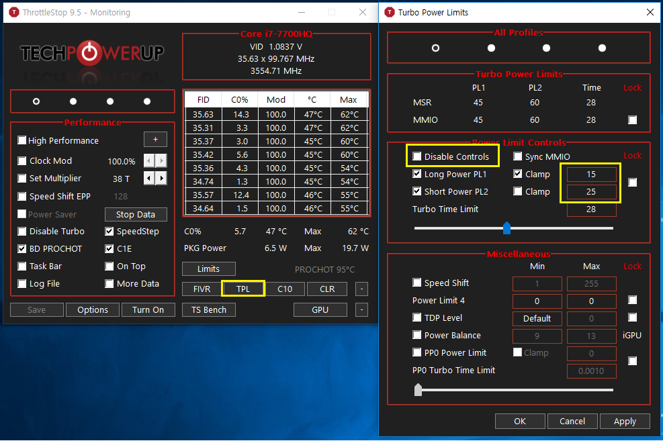Open the Limits window
The width and height of the screenshot is (663, 441).
[208, 268]
